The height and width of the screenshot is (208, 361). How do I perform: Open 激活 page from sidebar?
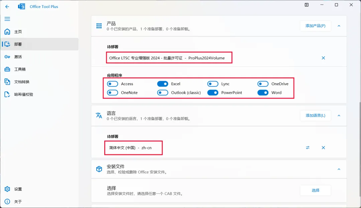(39, 57)
